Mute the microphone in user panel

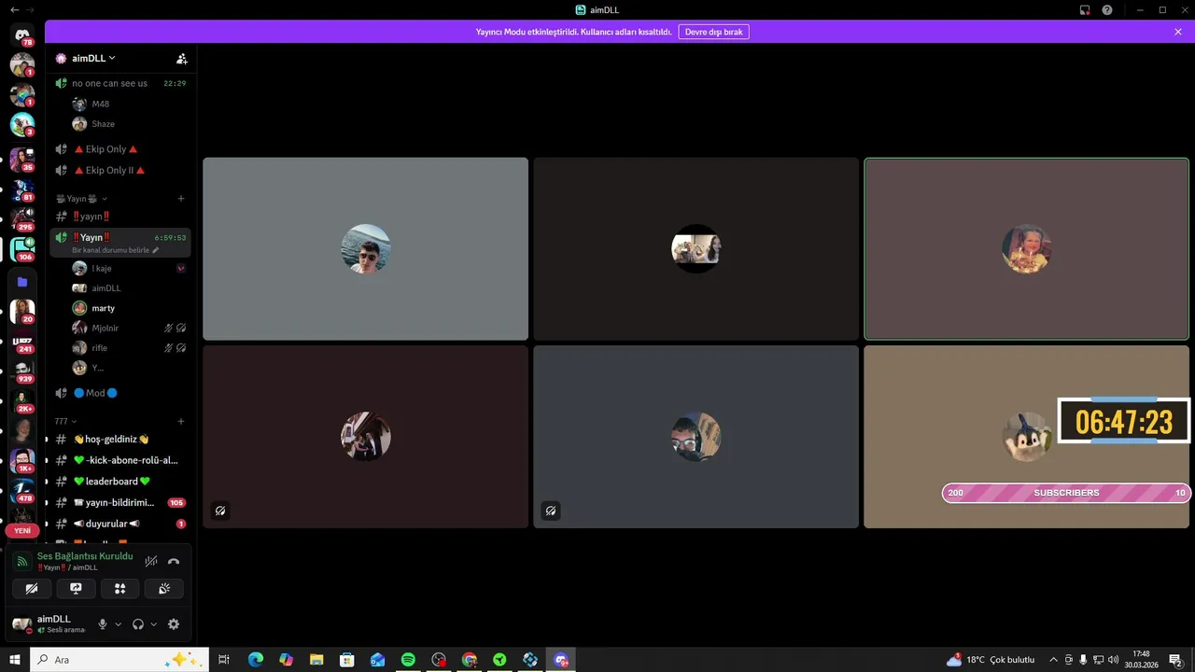pos(103,624)
